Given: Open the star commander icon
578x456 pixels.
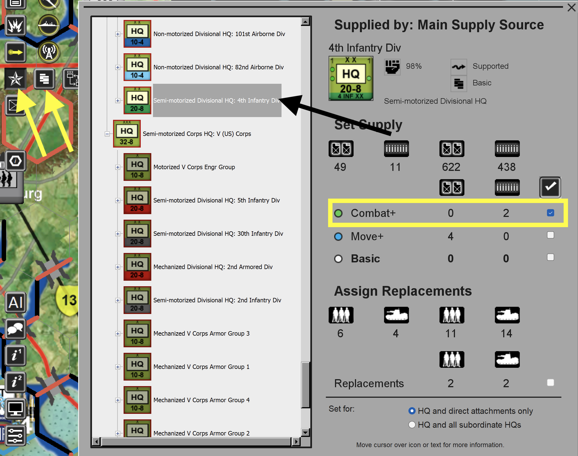Looking at the screenshot, I should point(15,79).
